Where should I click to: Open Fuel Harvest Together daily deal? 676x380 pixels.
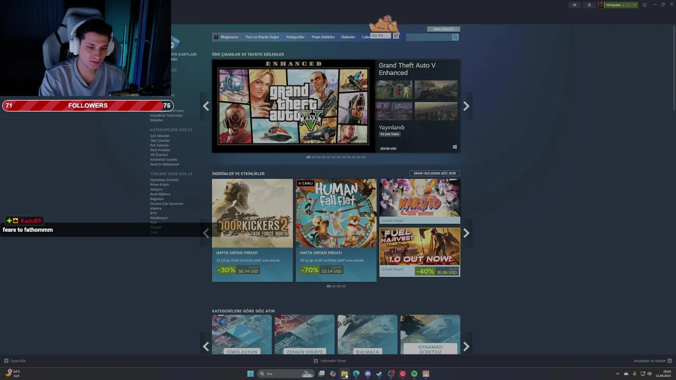tap(419, 252)
